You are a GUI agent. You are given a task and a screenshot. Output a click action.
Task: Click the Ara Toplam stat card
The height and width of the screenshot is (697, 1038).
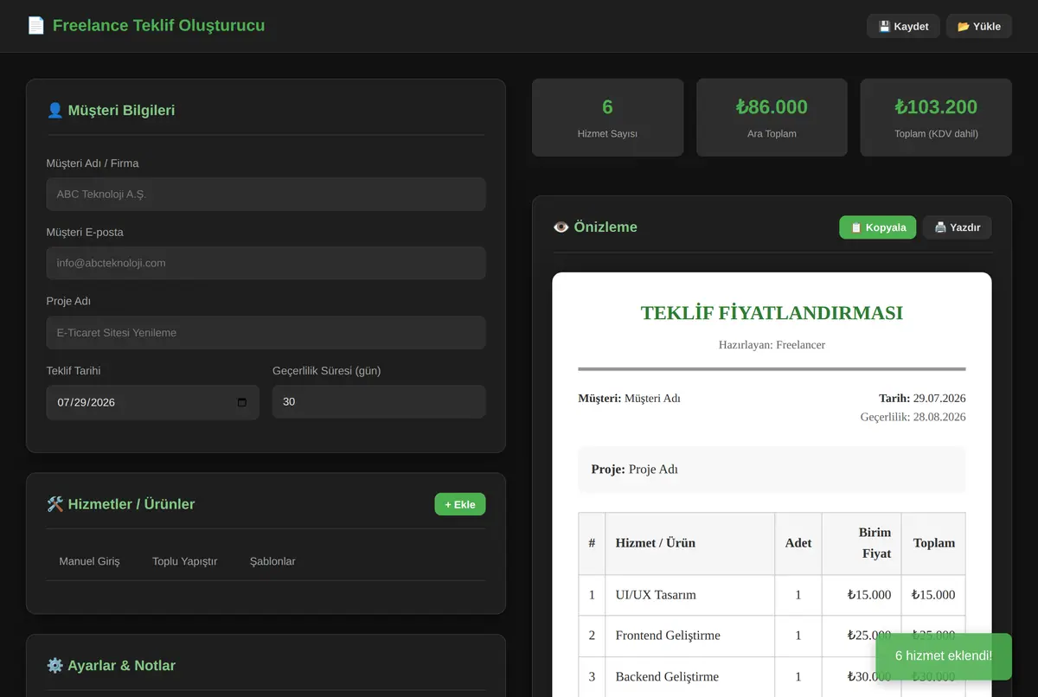click(x=772, y=118)
